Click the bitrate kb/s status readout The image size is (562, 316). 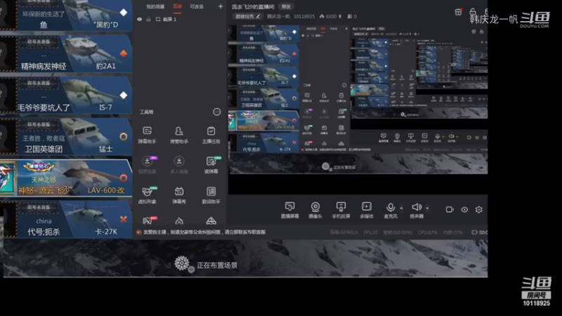344,232
